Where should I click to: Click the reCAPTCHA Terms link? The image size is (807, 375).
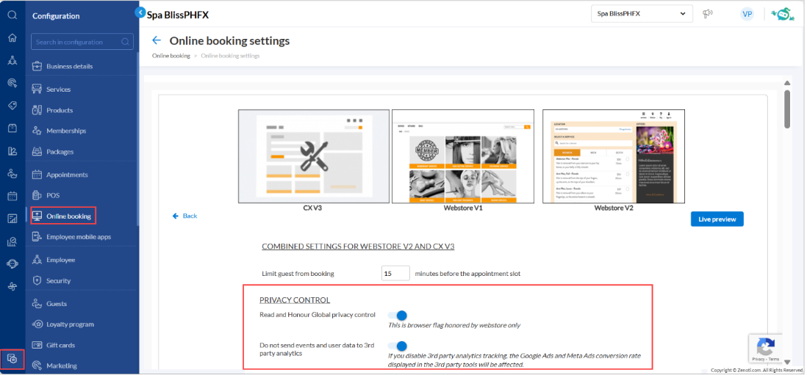(774, 360)
